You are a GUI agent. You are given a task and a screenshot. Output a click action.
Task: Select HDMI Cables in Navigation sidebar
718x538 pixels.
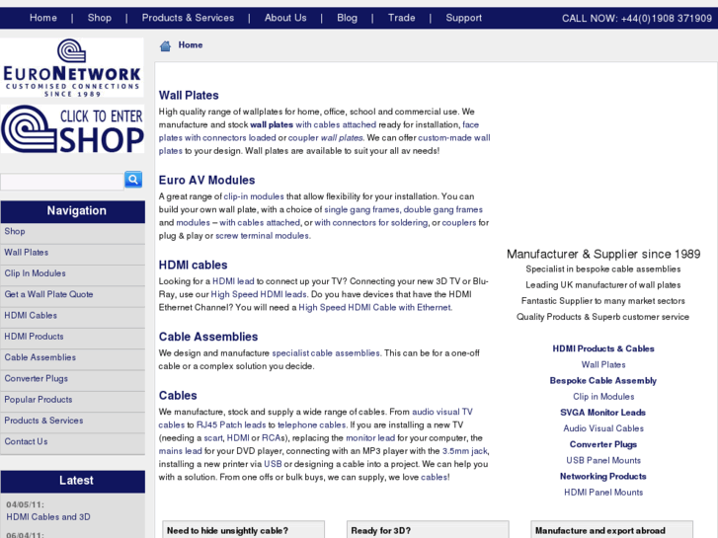coord(72,316)
